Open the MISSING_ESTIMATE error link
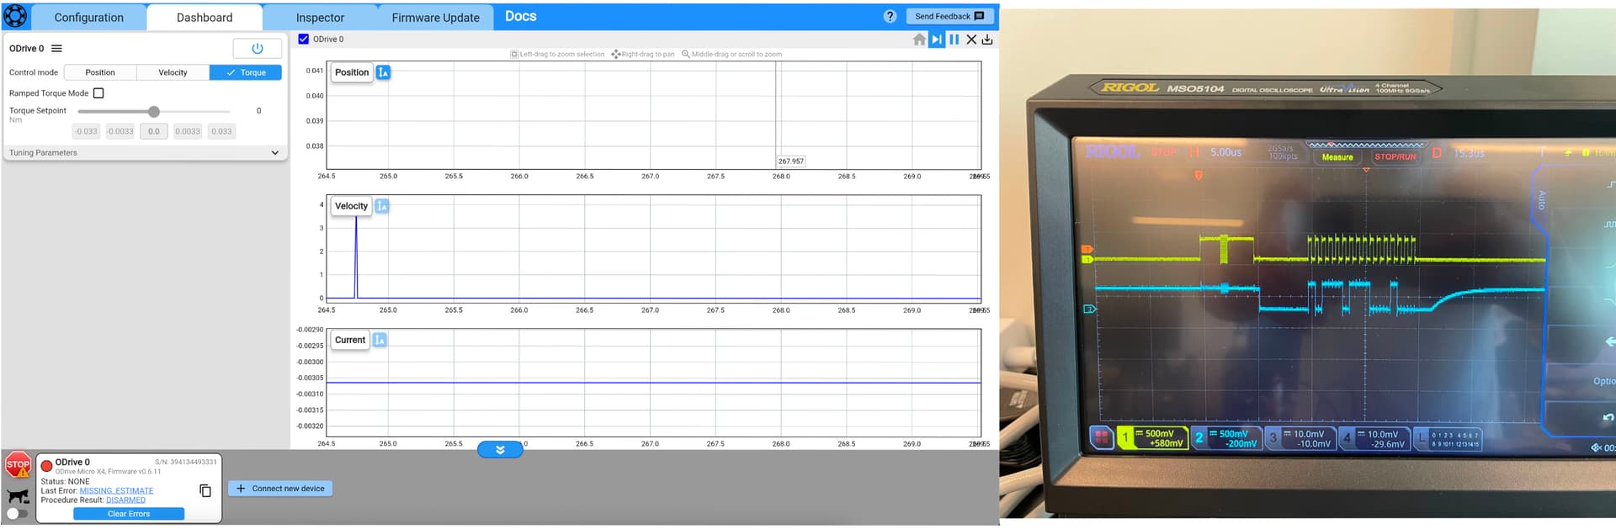 [x=116, y=491]
